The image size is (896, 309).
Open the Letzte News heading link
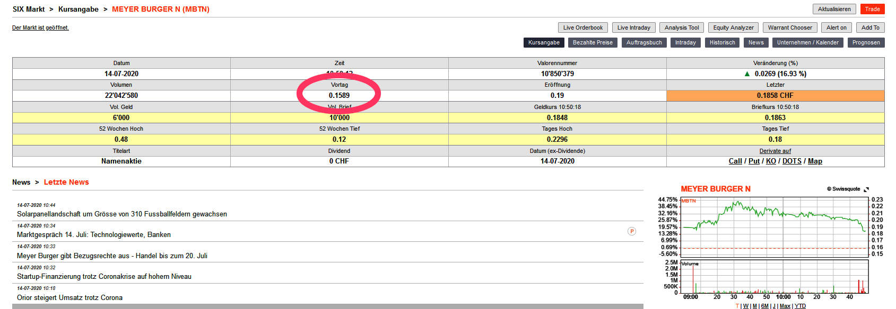coord(66,182)
